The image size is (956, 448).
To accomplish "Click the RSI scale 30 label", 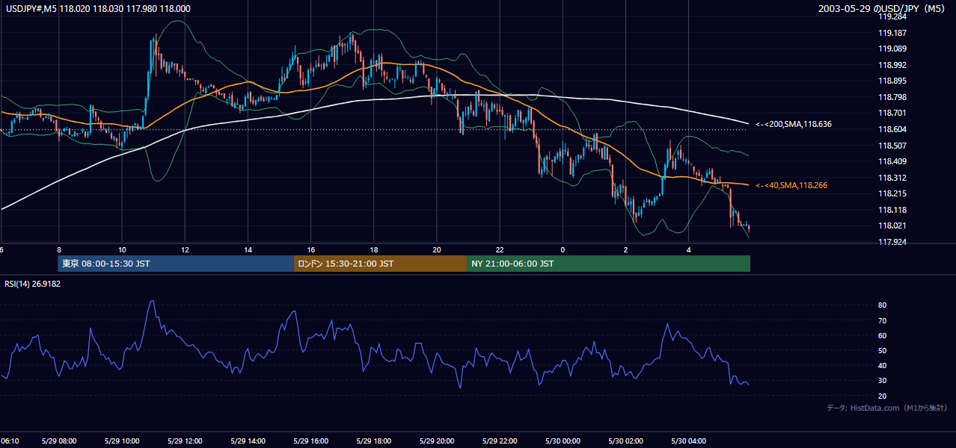I will coord(882,381).
